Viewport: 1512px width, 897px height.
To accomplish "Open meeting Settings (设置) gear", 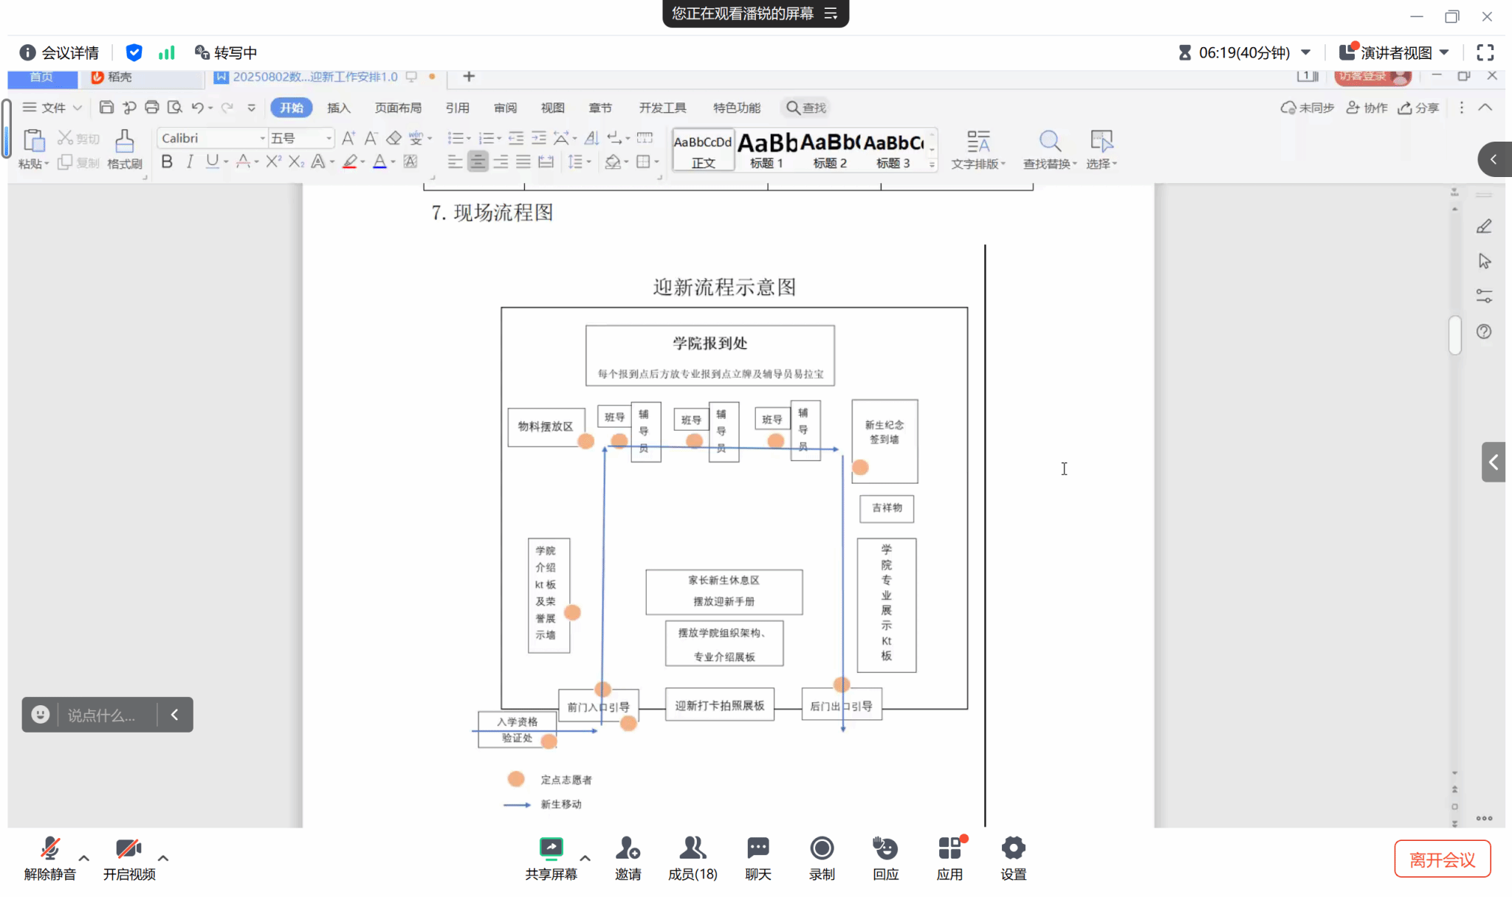I will pyautogui.click(x=1014, y=849).
